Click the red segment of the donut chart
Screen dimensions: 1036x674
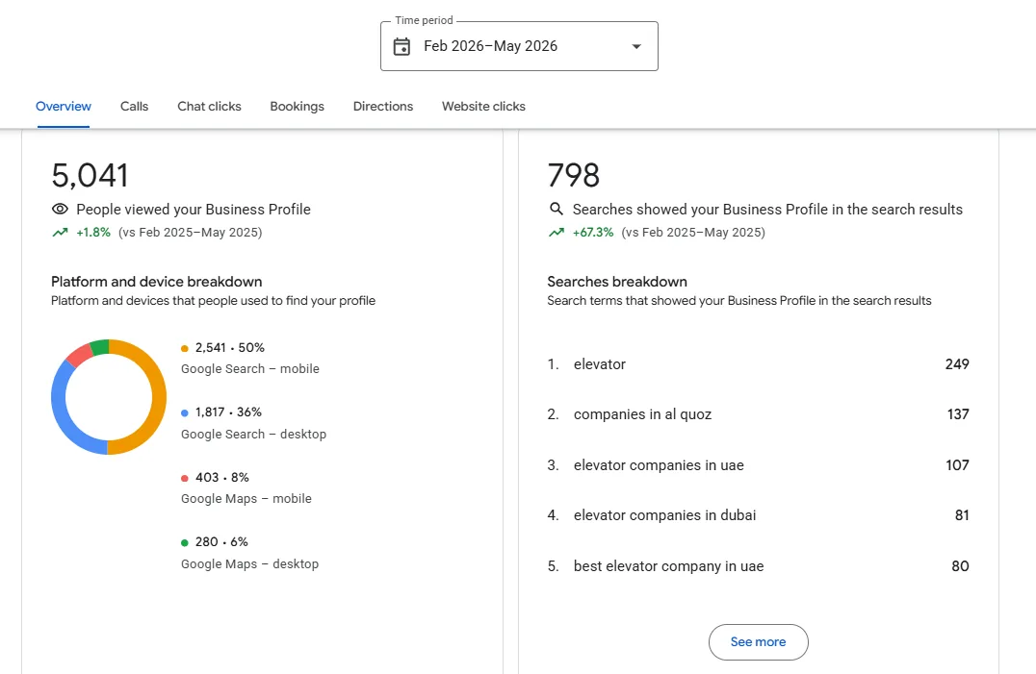point(79,355)
